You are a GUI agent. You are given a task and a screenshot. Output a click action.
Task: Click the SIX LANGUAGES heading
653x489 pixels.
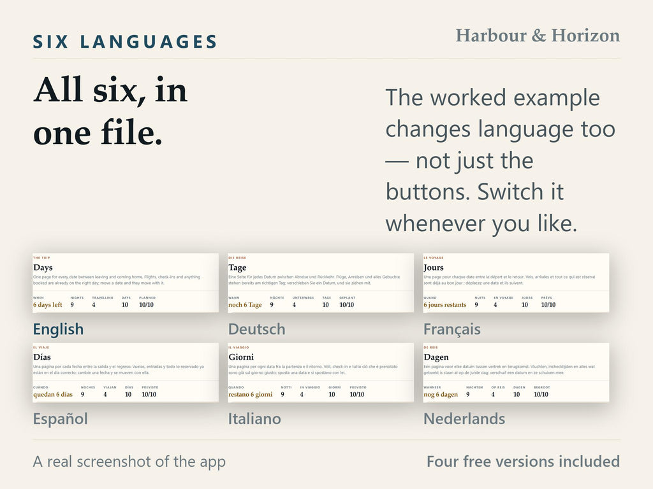(125, 42)
